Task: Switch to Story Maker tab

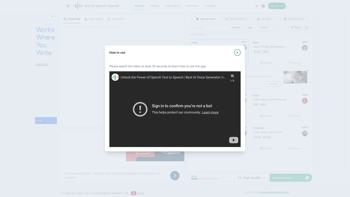Action: click(x=94, y=19)
